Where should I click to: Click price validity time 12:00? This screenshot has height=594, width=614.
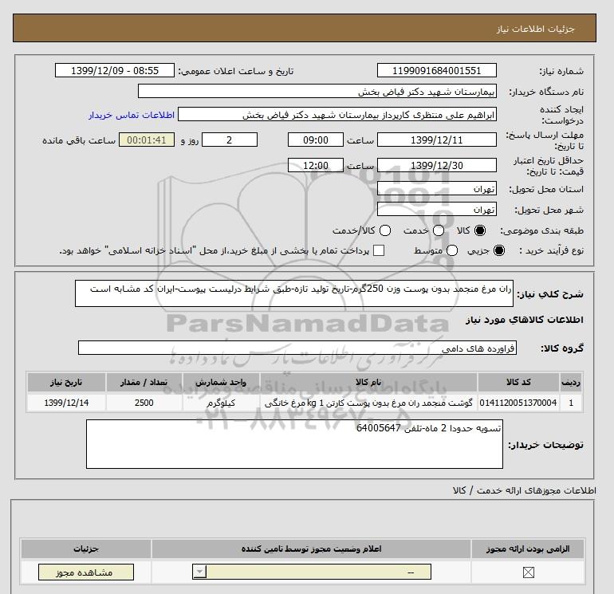[316, 165]
